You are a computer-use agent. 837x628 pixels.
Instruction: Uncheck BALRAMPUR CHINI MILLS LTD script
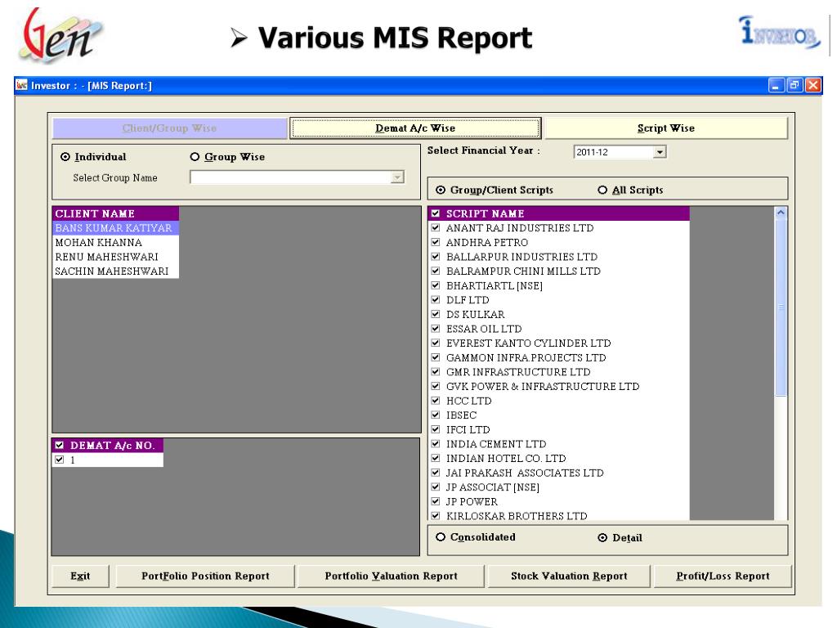tap(436, 271)
